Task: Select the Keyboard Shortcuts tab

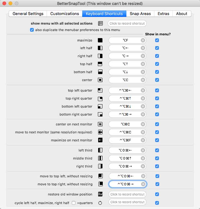Action: coord(104,14)
